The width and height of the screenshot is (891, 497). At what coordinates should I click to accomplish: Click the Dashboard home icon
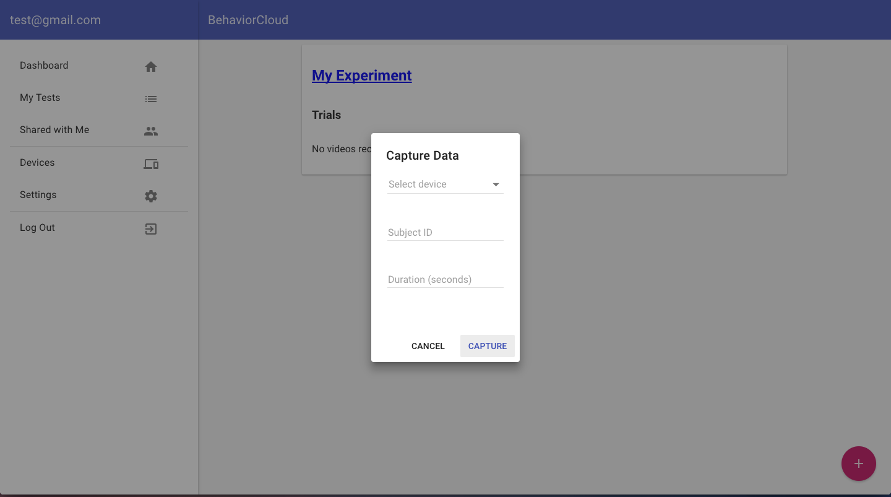pos(151,67)
